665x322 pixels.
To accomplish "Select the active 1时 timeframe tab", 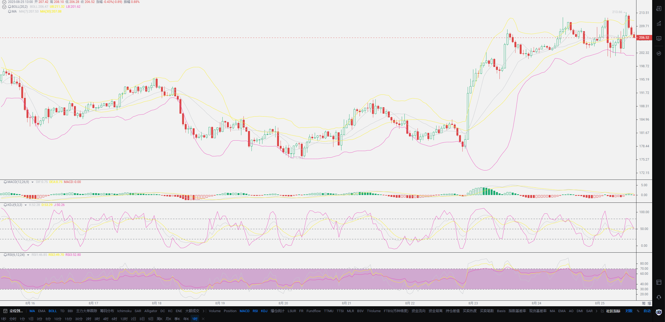I will pyautogui.click(x=195, y=319).
